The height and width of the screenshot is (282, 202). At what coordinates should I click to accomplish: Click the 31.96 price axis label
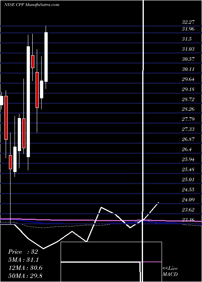point(188,29)
